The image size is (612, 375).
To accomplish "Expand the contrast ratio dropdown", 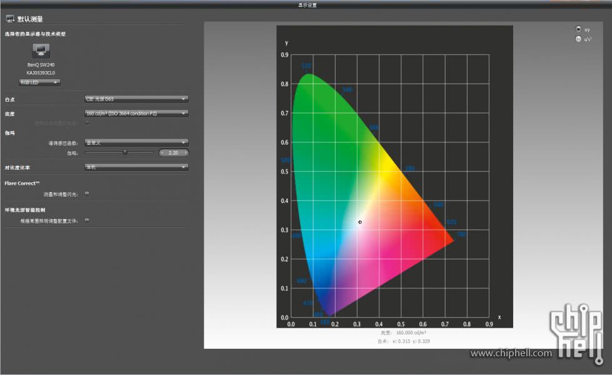I will [136, 167].
